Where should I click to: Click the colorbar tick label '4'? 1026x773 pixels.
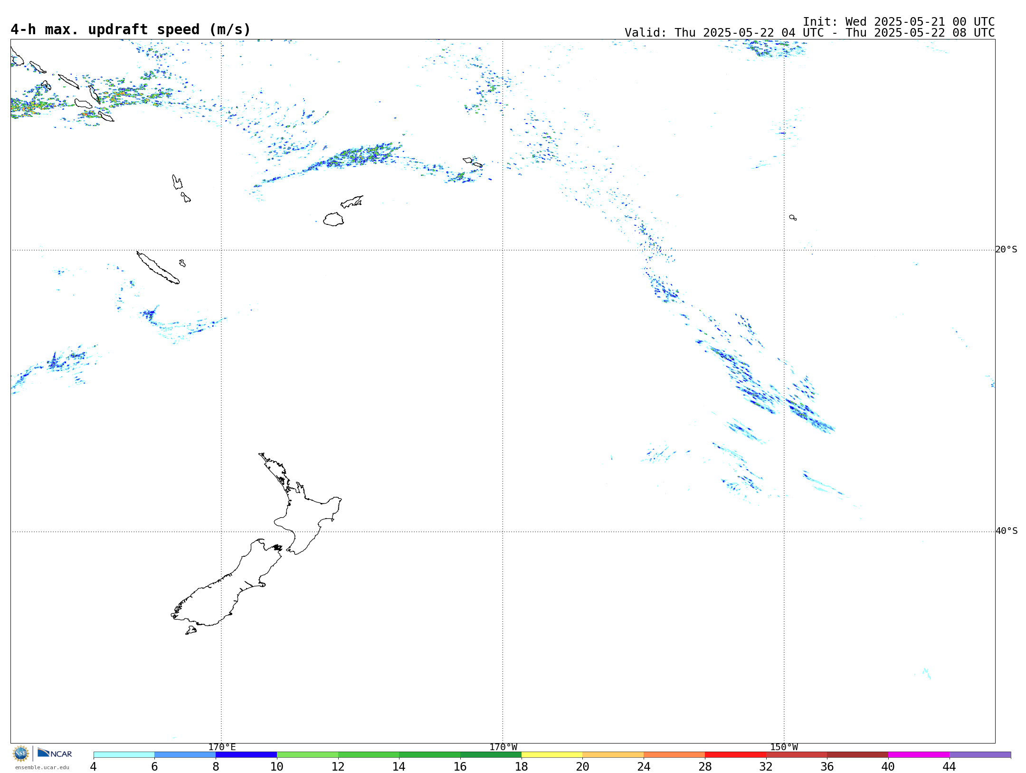pos(94,766)
